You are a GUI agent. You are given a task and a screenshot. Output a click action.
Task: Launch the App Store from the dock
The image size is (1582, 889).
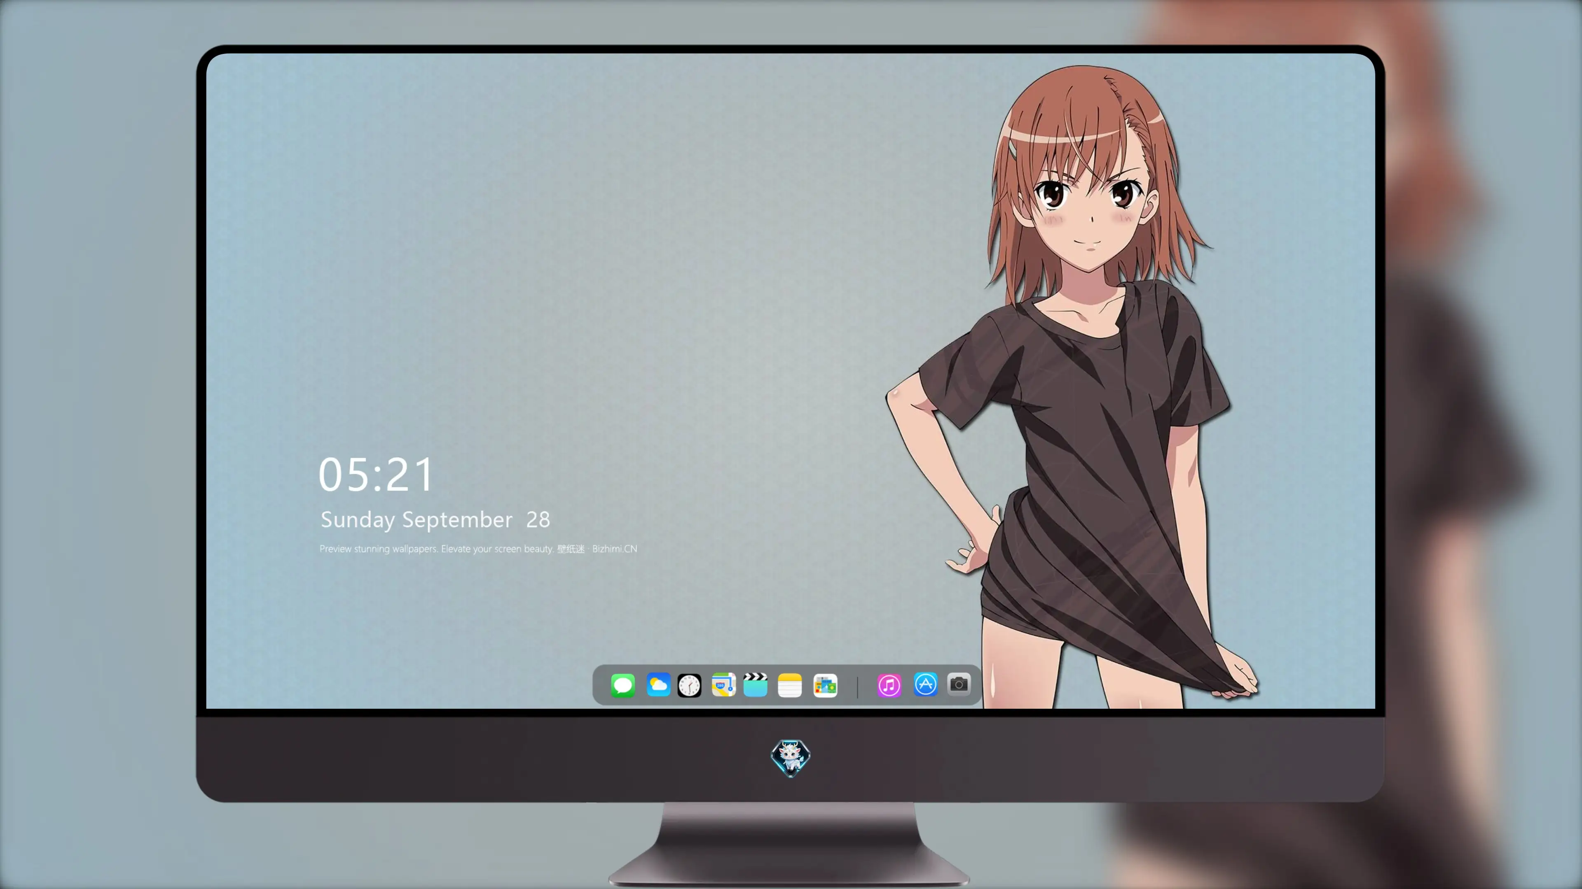point(925,684)
